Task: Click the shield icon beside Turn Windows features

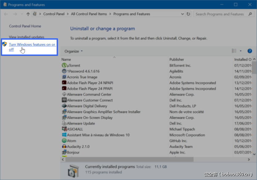Action: coord(4,44)
